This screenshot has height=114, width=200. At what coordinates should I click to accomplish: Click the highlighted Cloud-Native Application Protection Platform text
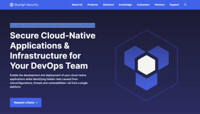pyautogui.click(x=52, y=25)
